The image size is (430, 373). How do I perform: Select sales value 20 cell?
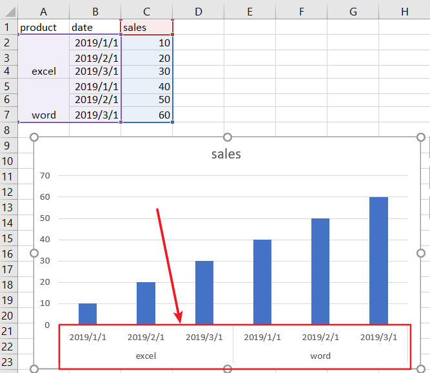[146, 58]
